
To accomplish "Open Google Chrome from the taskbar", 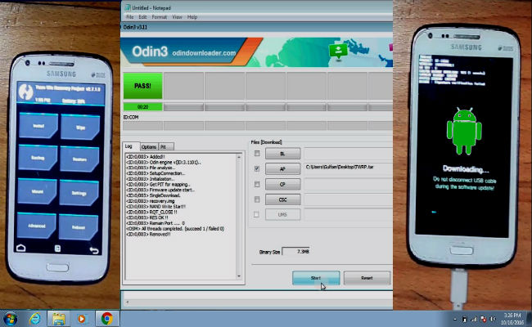I will click(106, 317).
